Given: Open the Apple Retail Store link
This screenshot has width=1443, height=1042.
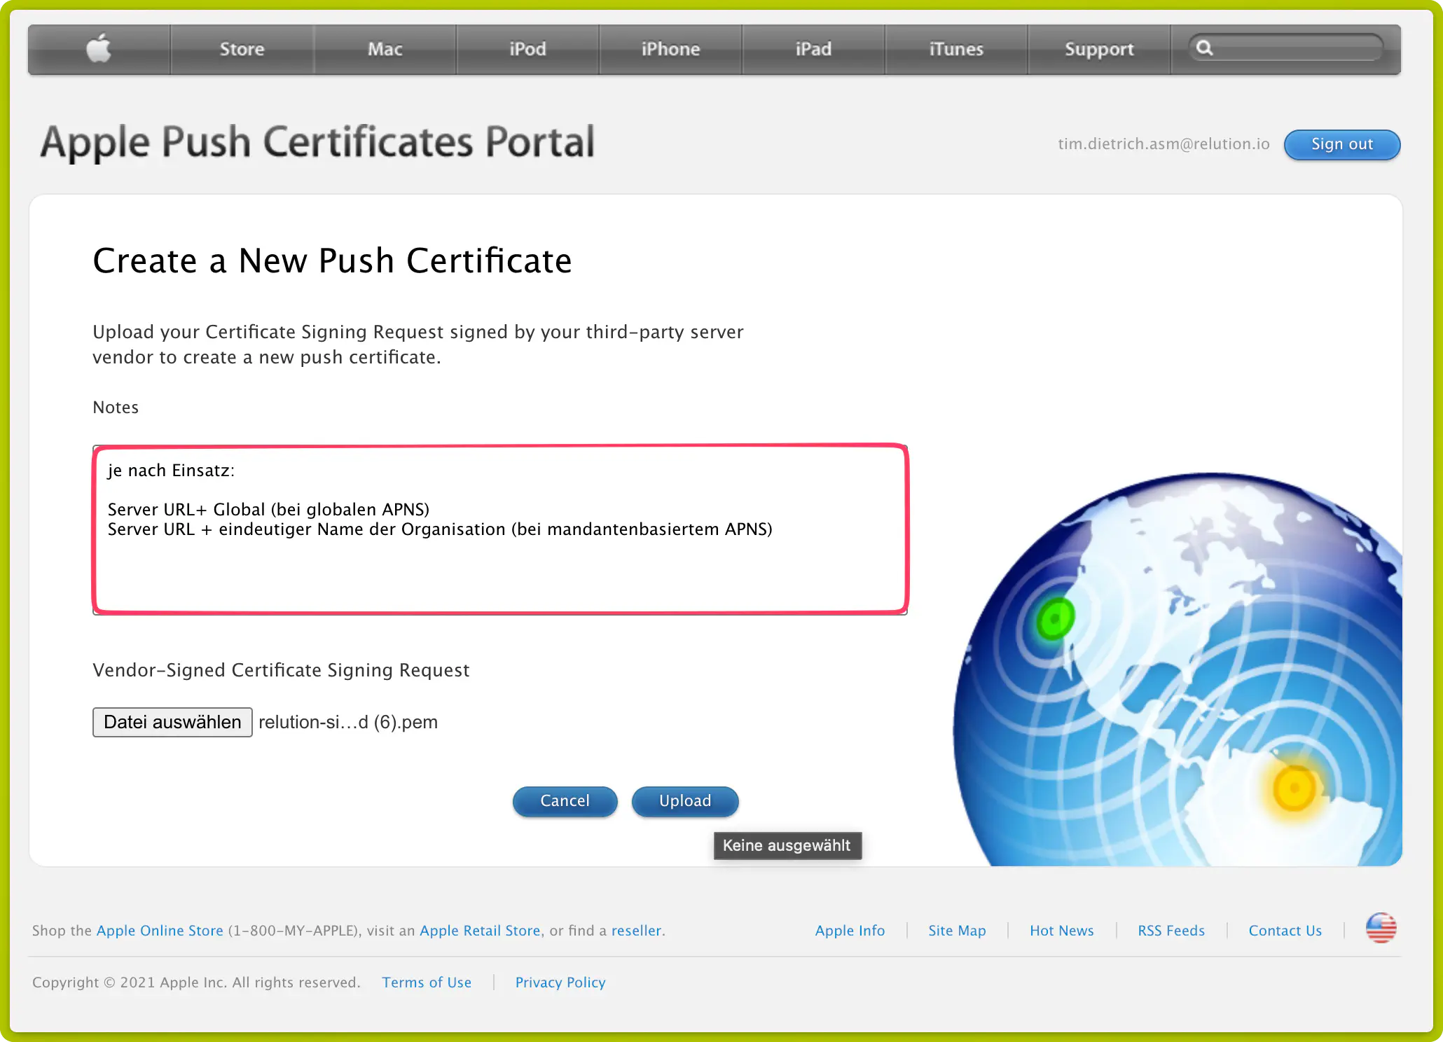Looking at the screenshot, I should coord(480,931).
